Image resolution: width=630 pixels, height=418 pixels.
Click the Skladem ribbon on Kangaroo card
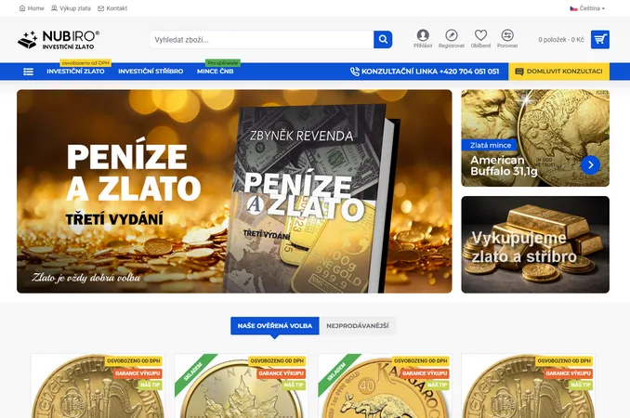tap(336, 372)
